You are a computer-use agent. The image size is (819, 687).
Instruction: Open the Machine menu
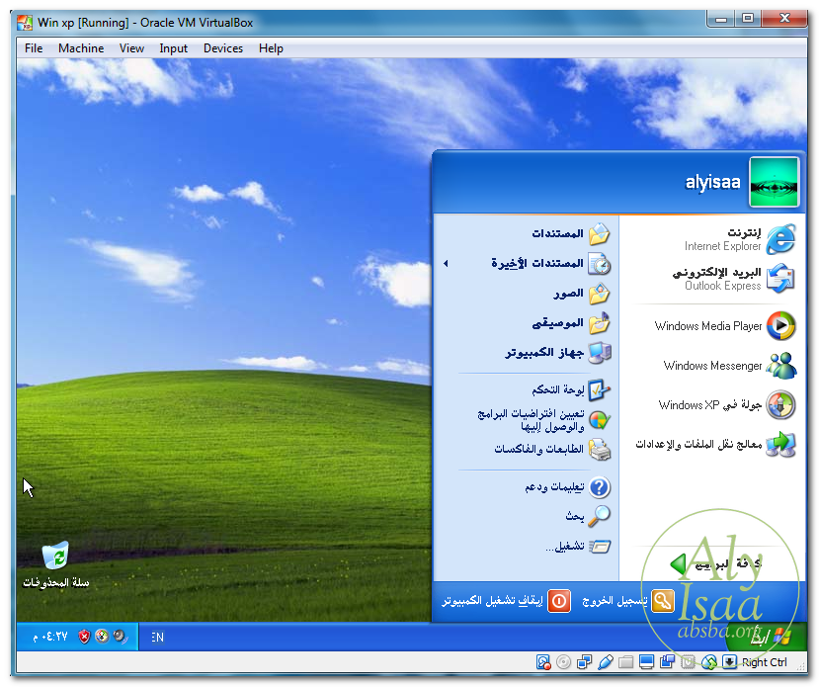[81, 48]
